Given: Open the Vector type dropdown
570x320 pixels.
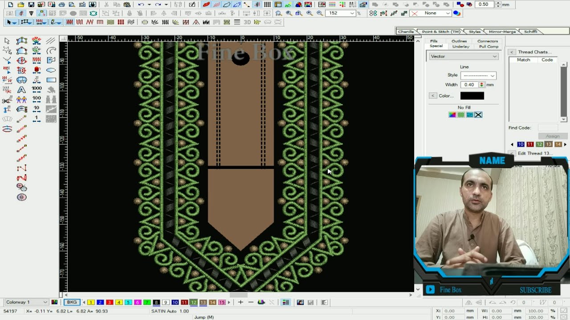Looking at the screenshot, I should point(464,56).
